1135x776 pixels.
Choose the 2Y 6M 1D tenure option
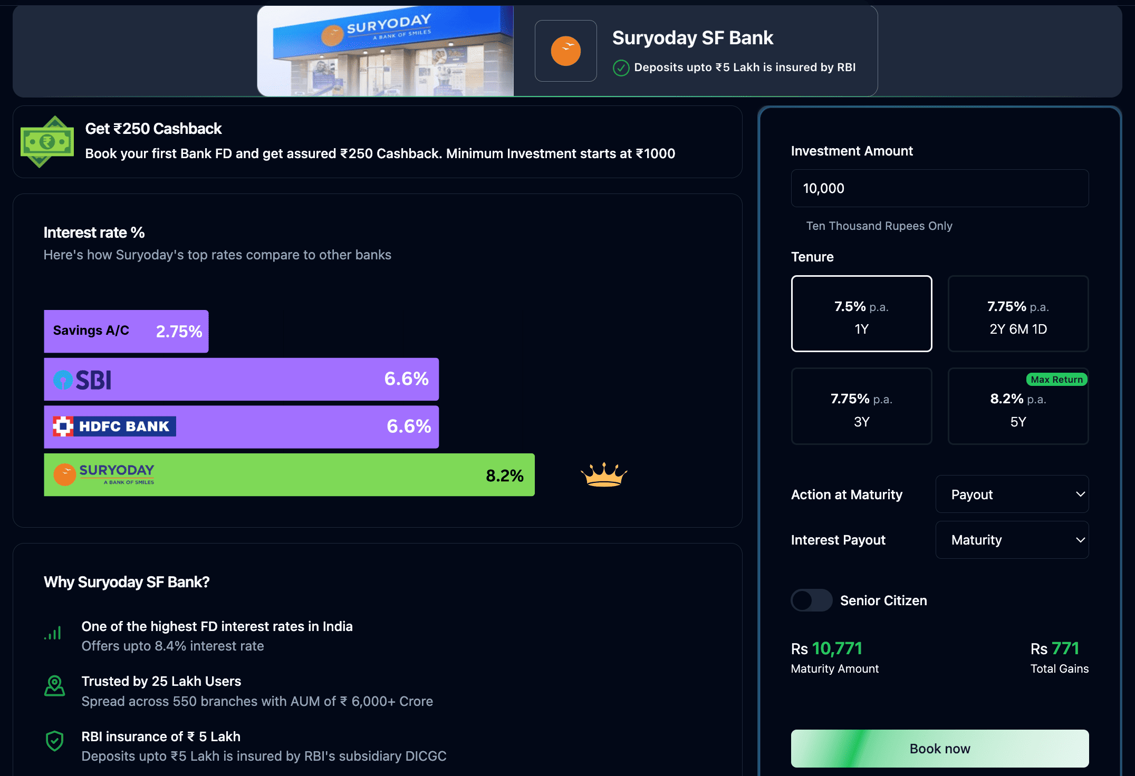pyautogui.click(x=1018, y=314)
